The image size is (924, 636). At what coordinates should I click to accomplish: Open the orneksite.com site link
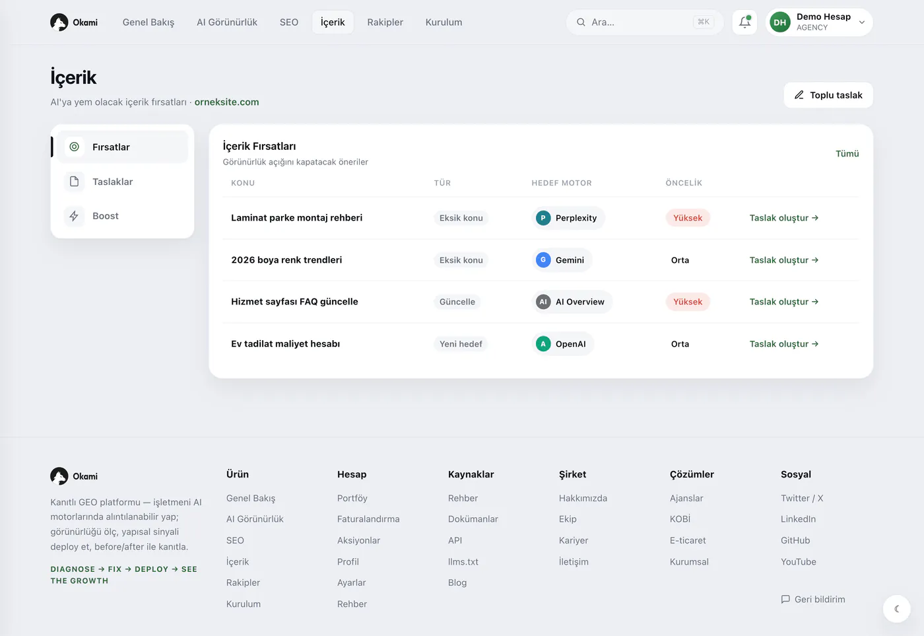(226, 102)
